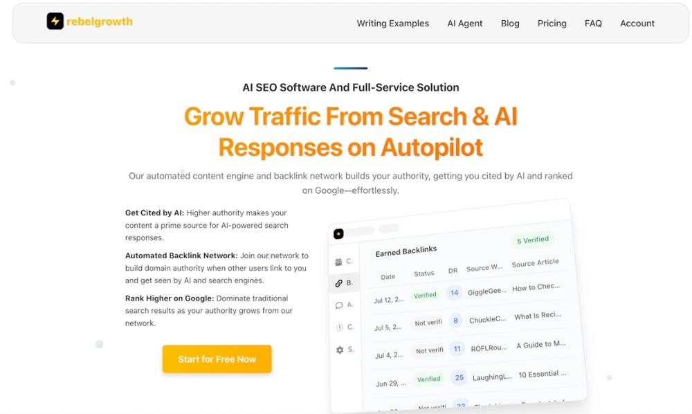Open the Writing Examples page
The image size is (692, 414).
coord(393,24)
